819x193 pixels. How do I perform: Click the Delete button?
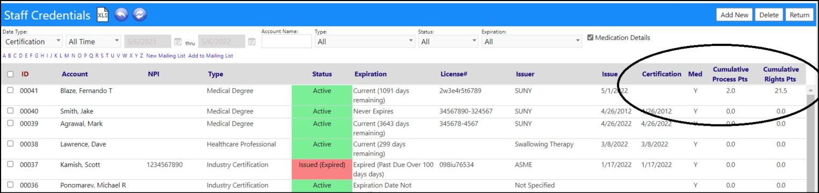click(769, 15)
